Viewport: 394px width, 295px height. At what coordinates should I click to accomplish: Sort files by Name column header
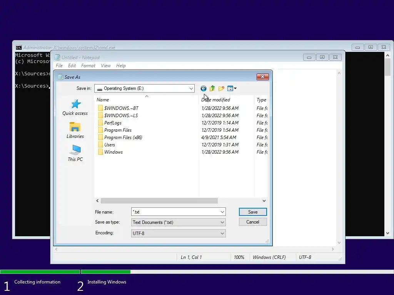[x=147, y=99]
